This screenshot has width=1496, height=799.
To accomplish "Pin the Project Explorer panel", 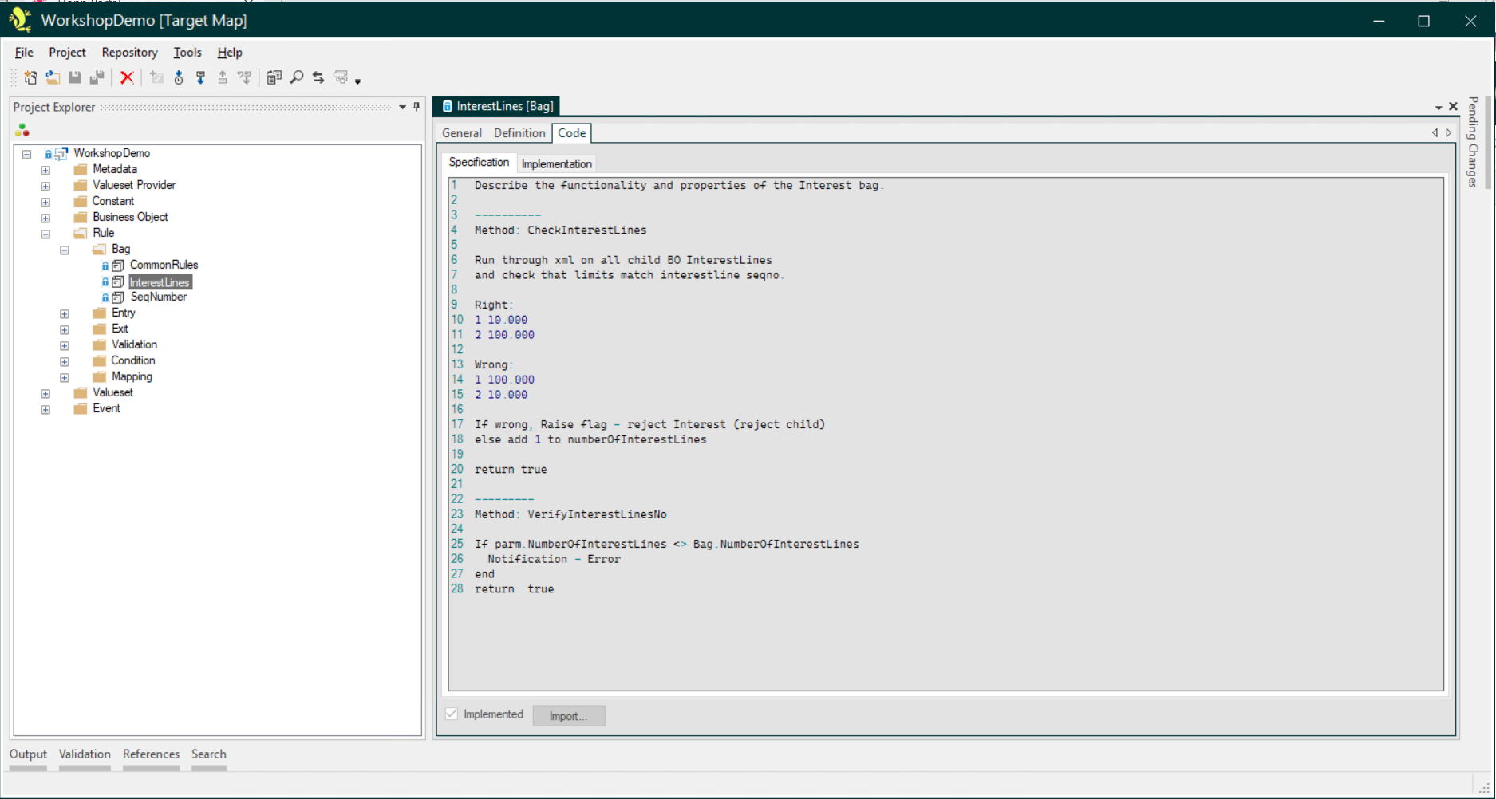I will pos(416,107).
